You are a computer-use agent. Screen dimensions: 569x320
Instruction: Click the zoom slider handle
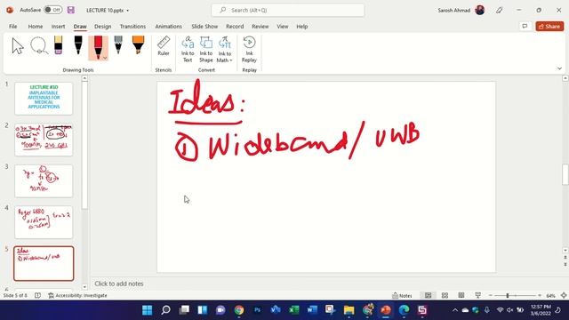(508, 296)
